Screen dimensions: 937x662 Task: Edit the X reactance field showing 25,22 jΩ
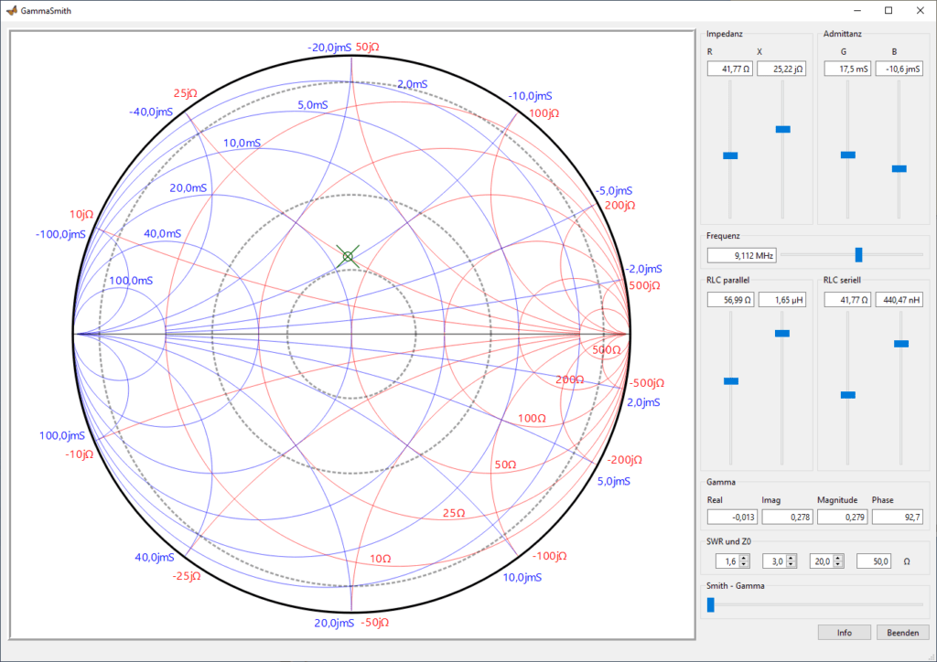[781, 69]
